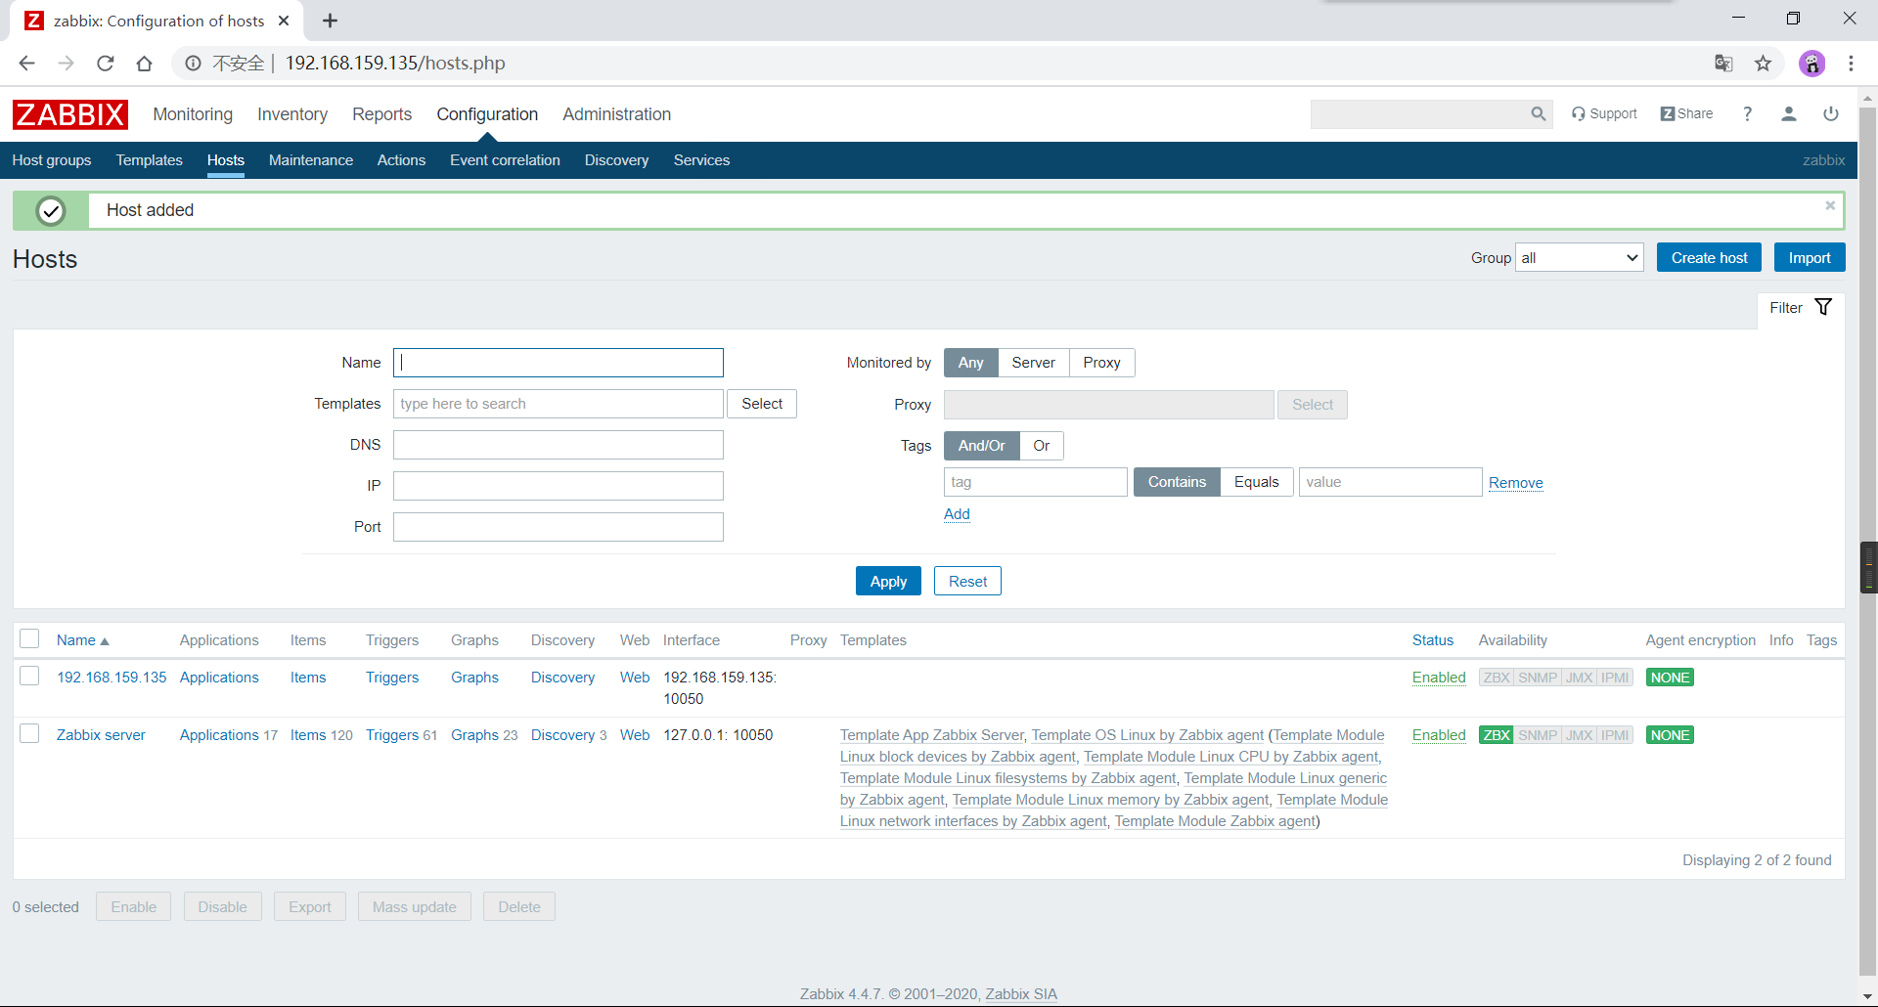The height and width of the screenshot is (1007, 1878).
Task: Select Or tag mode
Action: (x=1041, y=446)
